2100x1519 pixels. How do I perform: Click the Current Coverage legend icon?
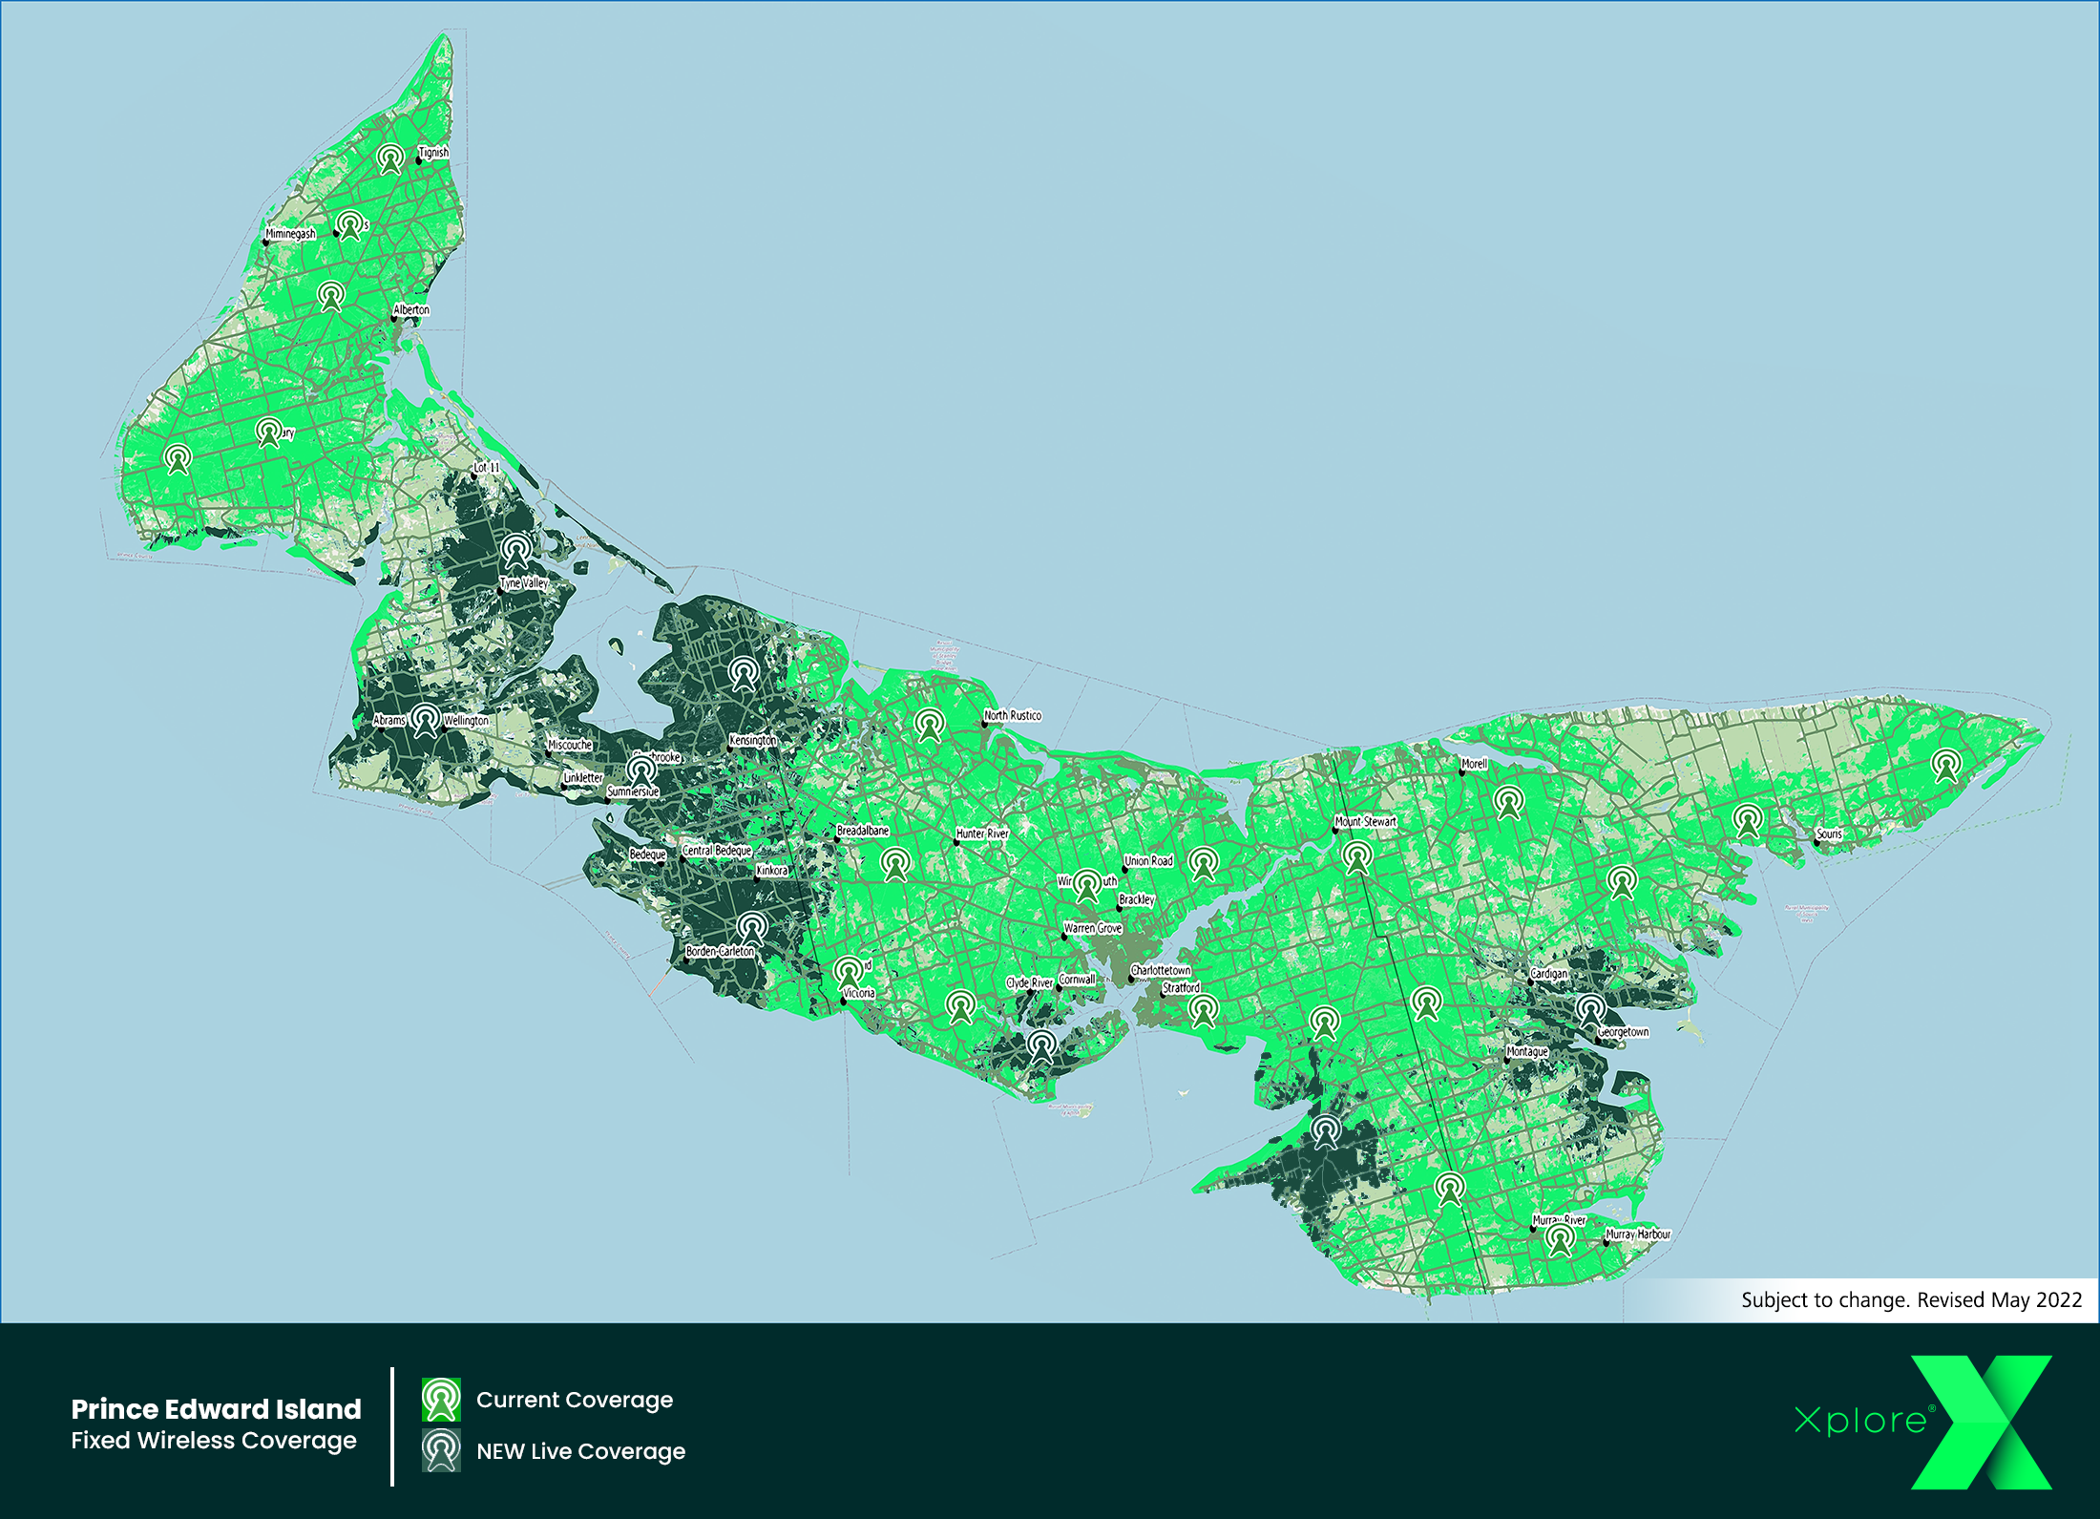[x=441, y=1400]
